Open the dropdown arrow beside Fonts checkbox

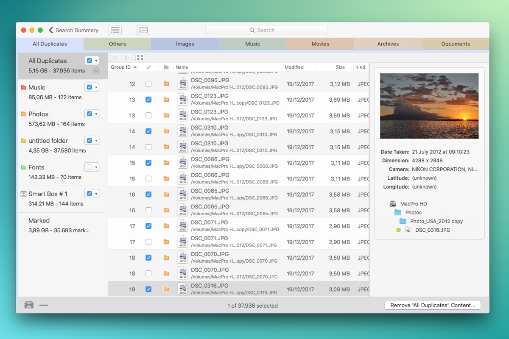pyautogui.click(x=96, y=167)
